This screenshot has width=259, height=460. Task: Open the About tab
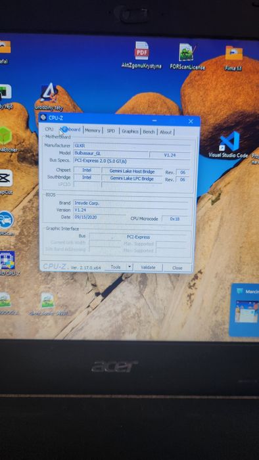pos(166,132)
